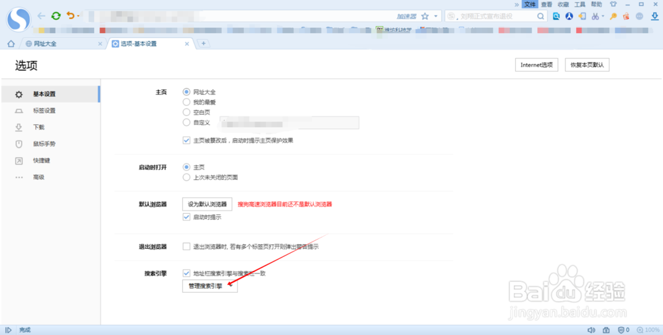This screenshot has height=335, width=663.
Task: Click the Sogou browser logo avatar
Action: coord(19,19)
